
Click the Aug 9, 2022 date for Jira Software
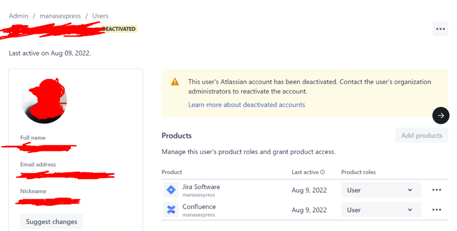click(309, 190)
